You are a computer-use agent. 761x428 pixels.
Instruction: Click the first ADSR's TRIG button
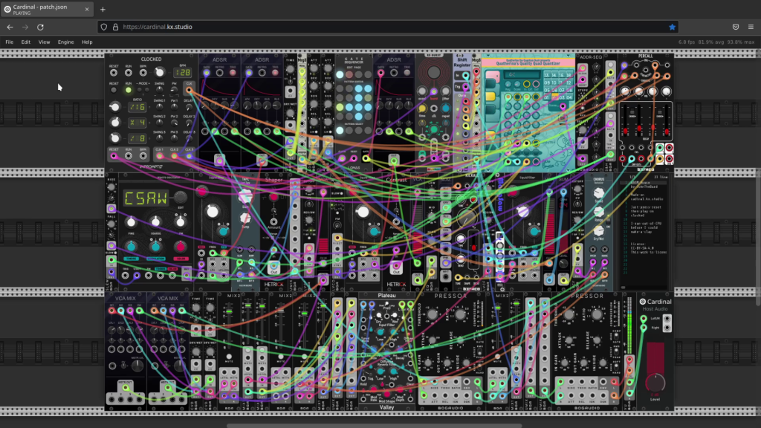pos(233,73)
